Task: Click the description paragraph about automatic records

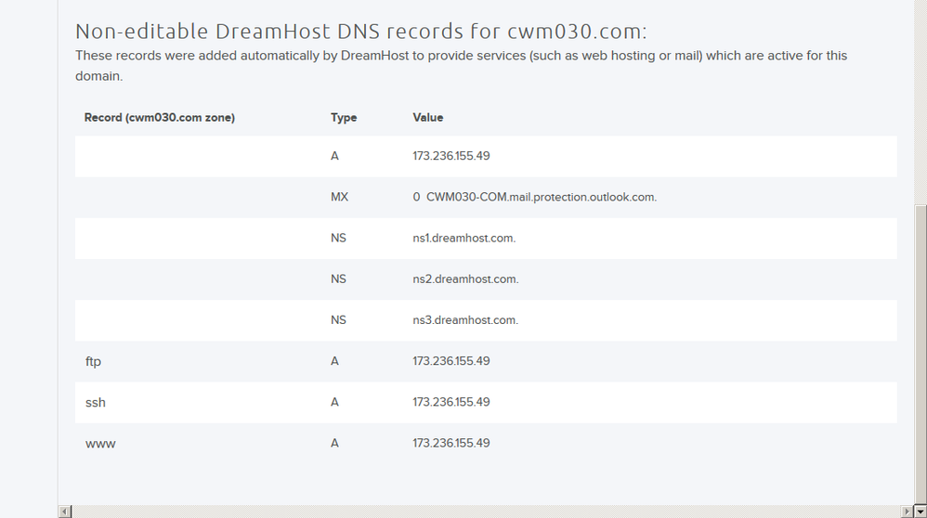Action: click(461, 66)
